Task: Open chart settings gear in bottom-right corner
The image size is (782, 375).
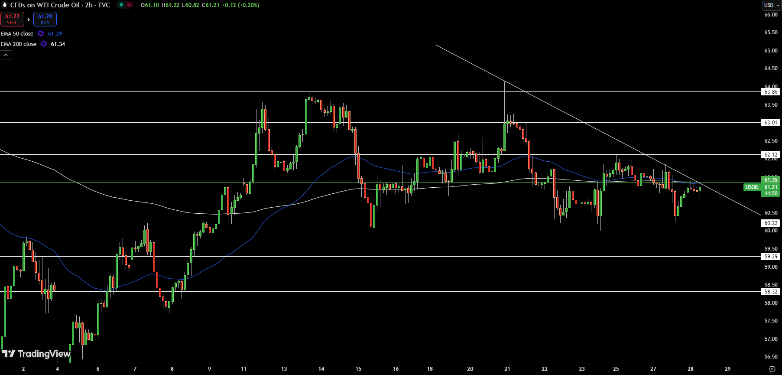Action: click(x=772, y=369)
